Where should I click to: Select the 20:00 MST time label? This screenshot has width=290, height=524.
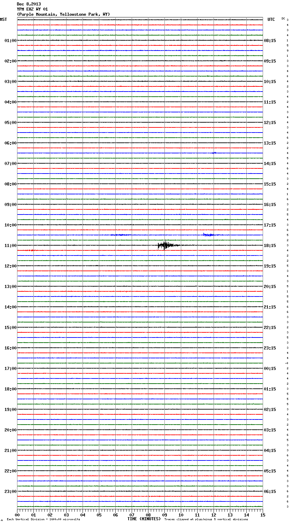click(11, 430)
